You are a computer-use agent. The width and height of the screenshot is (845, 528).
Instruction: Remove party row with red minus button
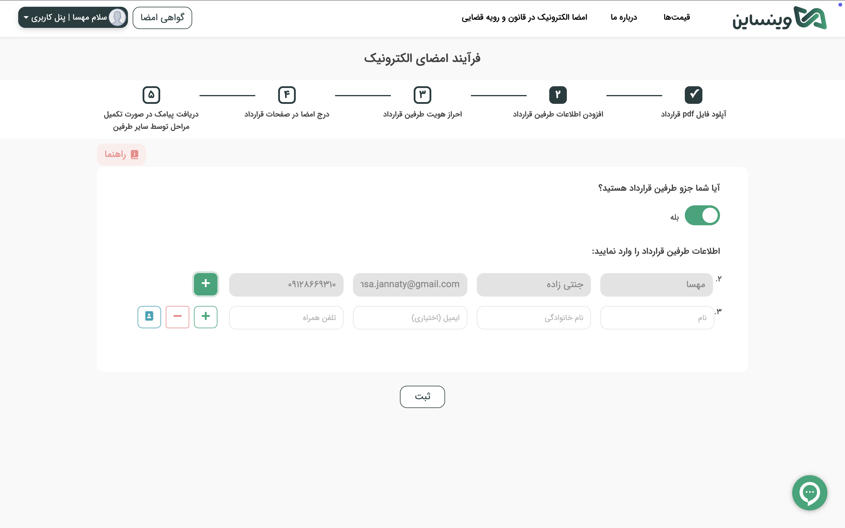(178, 317)
